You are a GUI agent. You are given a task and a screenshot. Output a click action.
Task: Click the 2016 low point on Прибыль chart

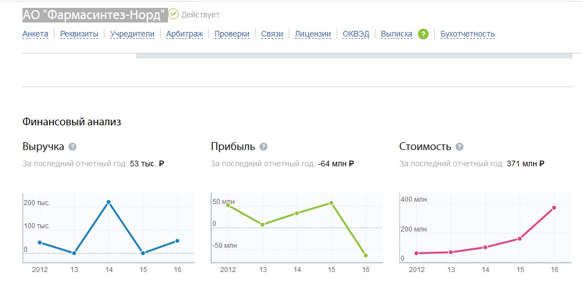pos(366,255)
